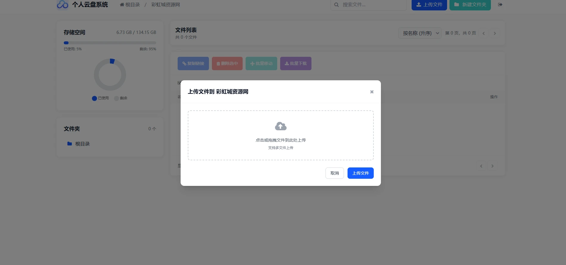566x265 pixels.
Task: Click the 上传文件 button in header
Action: pyautogui.click(x=429, y=5)
